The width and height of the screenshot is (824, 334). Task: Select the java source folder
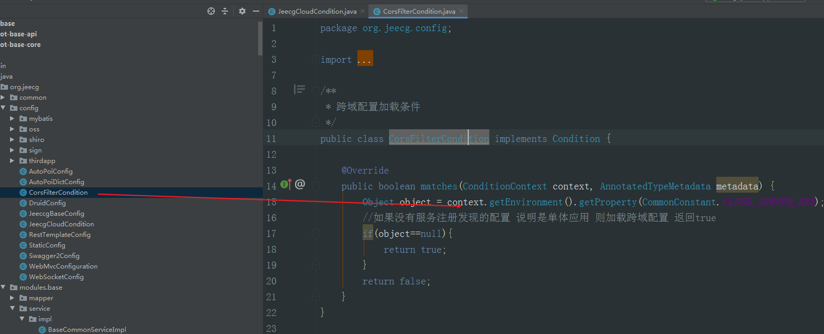[x=6, y=77]
